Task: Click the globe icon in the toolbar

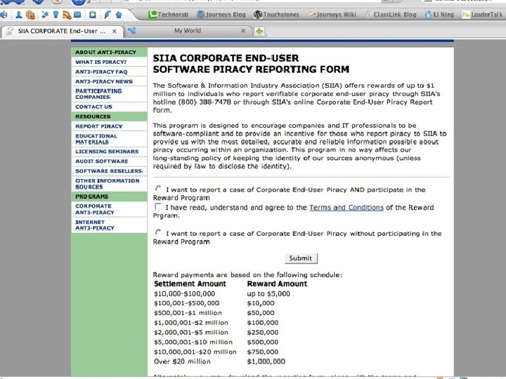Action: pos(4,15)
